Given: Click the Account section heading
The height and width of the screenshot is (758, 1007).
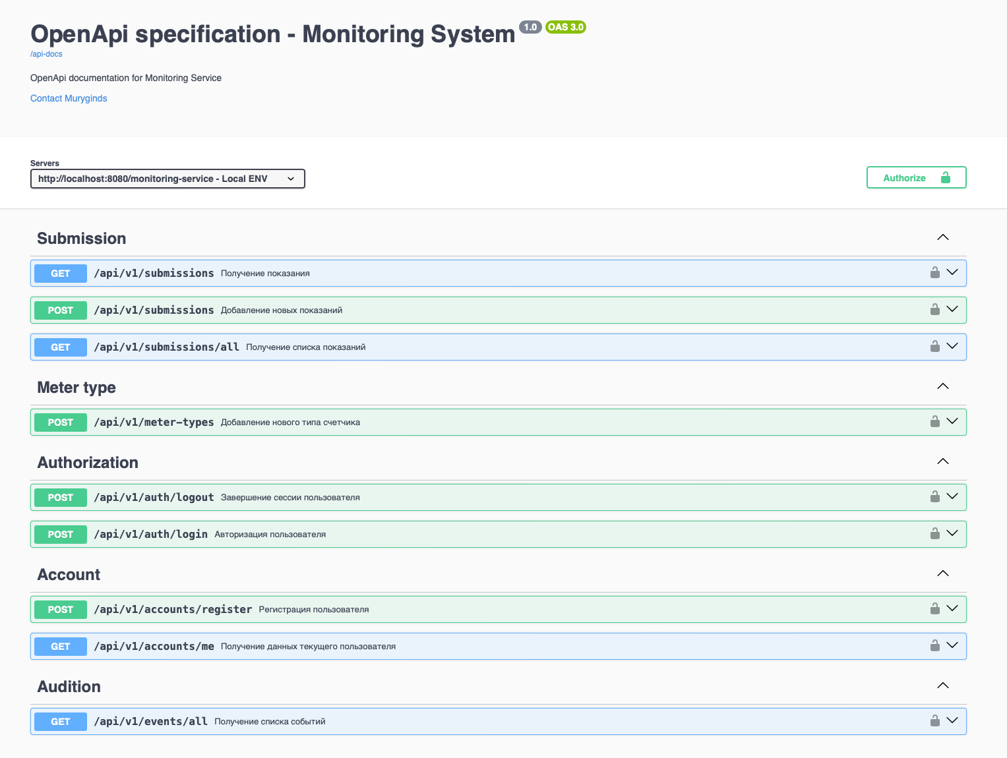Looking at the screenshot, I should pos(69,575).
